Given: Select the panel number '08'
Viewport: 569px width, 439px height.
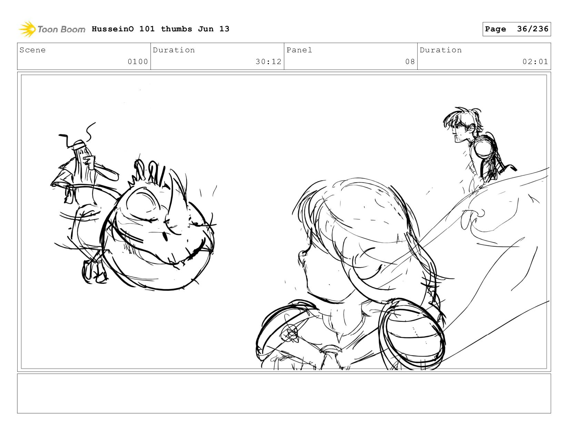Looking at the screenshot, I should pyautogui.click(x=410, y=62).
